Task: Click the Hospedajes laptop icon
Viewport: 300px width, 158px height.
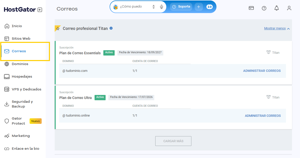Action: point(7,77)
